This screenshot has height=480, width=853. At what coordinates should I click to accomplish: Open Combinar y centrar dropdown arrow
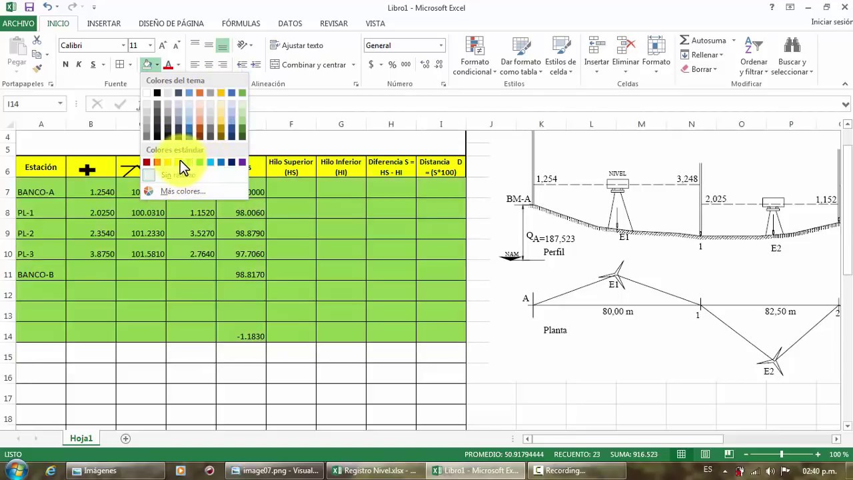(x=353, y=65)
